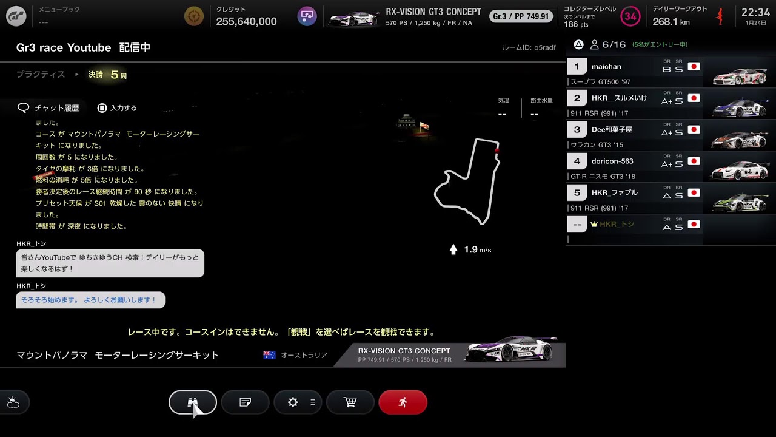Viewport: 776px width, 437px height.
Task: Click the daily workout runner icon
Action: point(720,16)
